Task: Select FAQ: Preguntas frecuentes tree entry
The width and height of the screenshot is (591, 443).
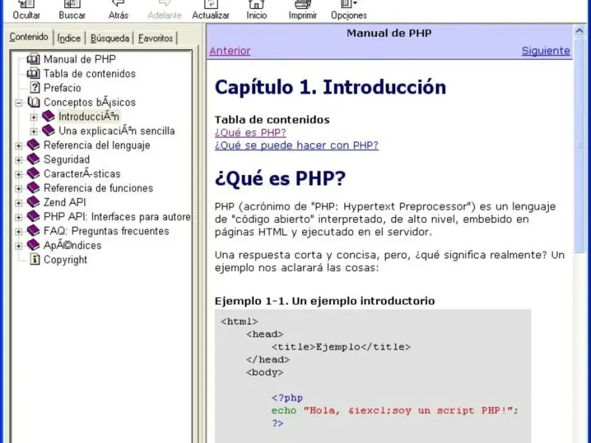Action: [x=106, y=231]
